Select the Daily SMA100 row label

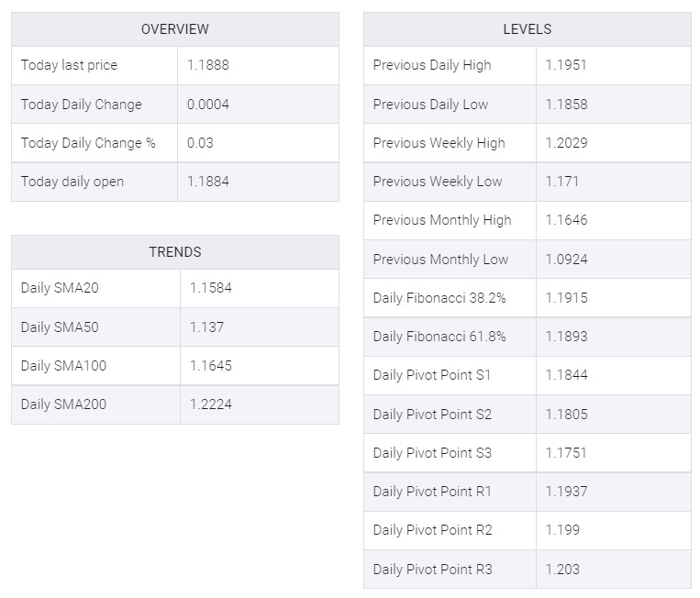click(63, 366)
